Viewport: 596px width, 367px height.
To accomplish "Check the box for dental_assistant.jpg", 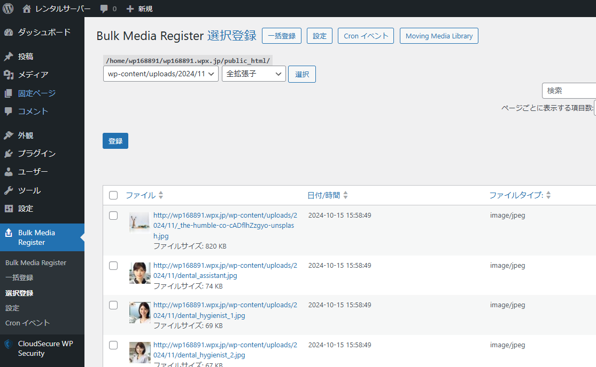I will coord(113,266).
